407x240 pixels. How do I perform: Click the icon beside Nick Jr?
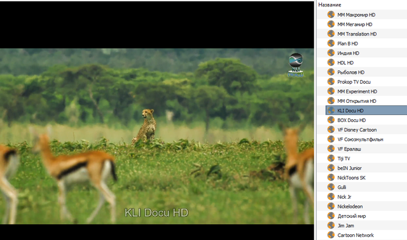331,197
